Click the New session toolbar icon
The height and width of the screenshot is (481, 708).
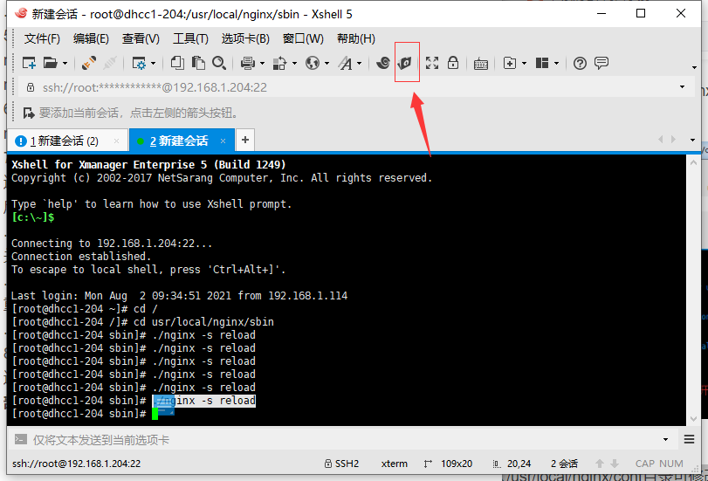[30, 63]
